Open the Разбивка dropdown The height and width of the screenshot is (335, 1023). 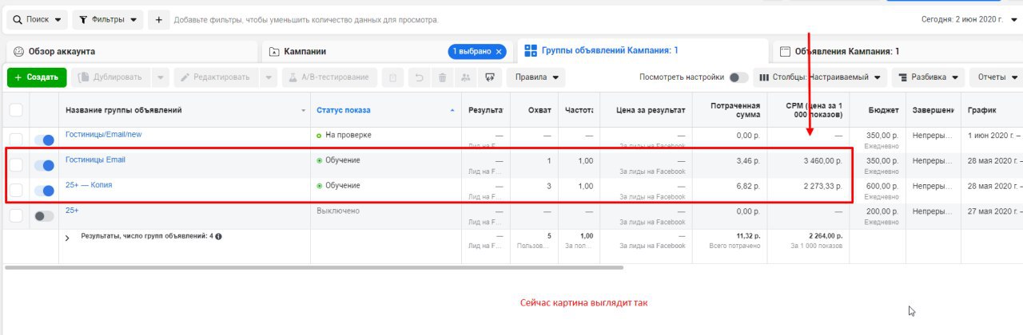[928, 77]
